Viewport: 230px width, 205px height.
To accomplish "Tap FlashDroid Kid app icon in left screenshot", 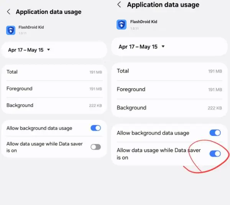I will pos(11,30).
